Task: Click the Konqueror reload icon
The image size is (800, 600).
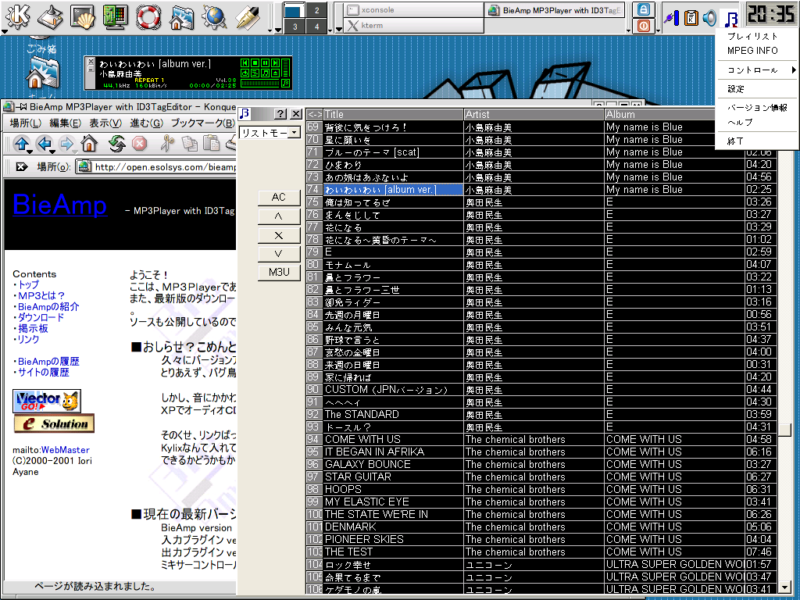Action: click(117, 143)
